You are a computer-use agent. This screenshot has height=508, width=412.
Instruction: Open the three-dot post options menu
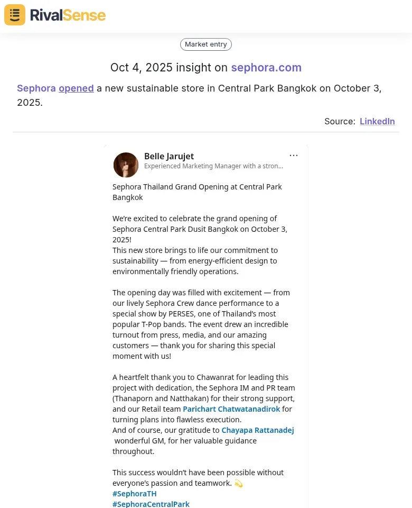click(x=294, y=156)
